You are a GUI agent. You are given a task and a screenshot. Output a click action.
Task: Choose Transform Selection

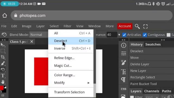71,92
